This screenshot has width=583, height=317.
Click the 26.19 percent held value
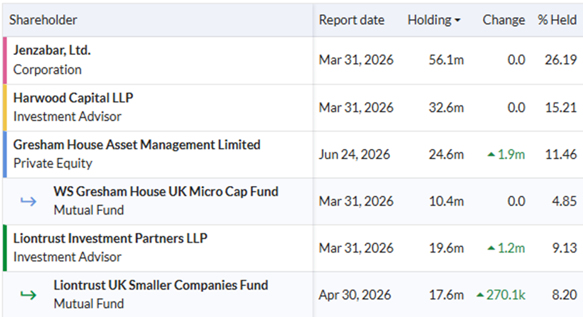561,60
